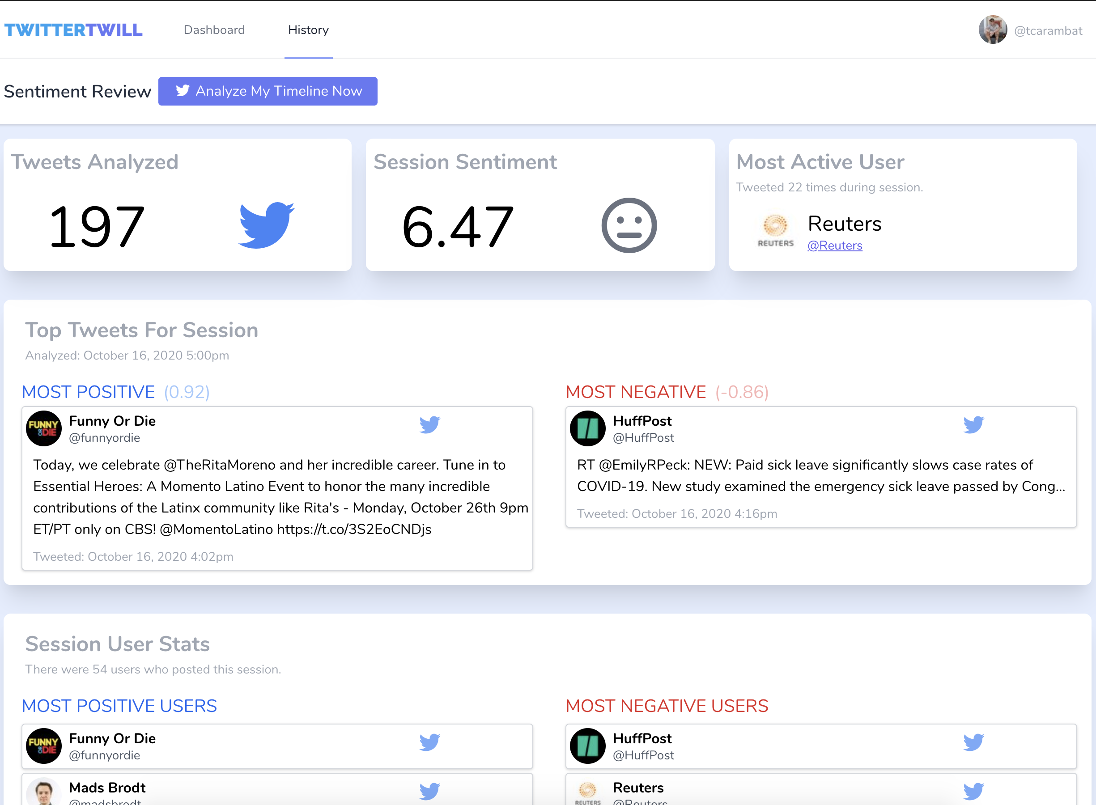The image size is (1096, 805).
Task: Open Twitter icon on Funny Or Die tweet
Action: 429,424
